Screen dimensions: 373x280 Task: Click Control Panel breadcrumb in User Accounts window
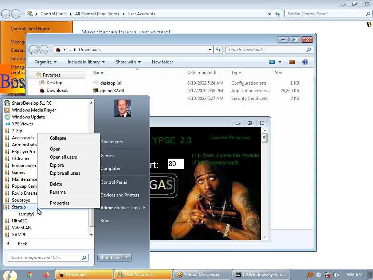click(x=54, y=14)
